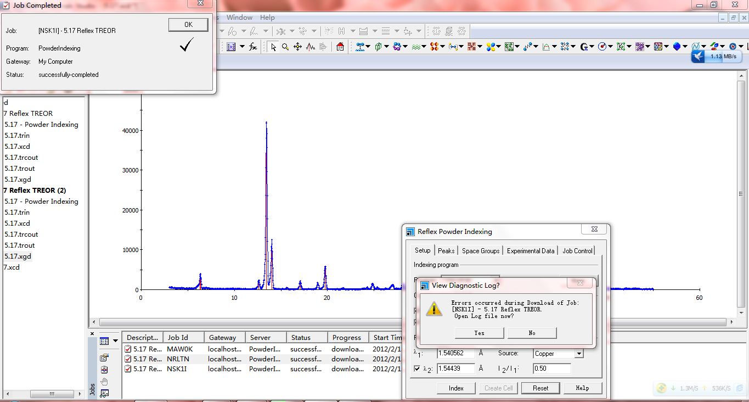
Task: Click the green cross-pattern square module icon
Action: [509, 47]
